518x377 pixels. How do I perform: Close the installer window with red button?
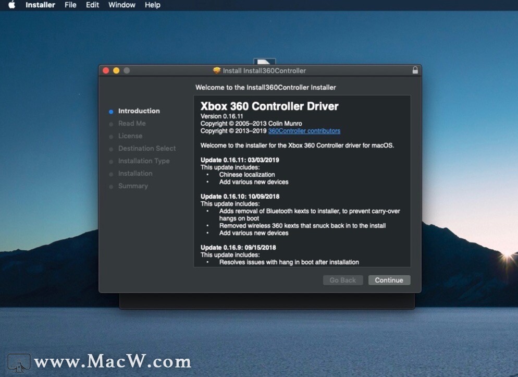click(106, 71)
